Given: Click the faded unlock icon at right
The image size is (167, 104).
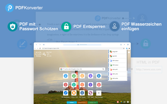Looking at the screenshot, I should 146,44.
